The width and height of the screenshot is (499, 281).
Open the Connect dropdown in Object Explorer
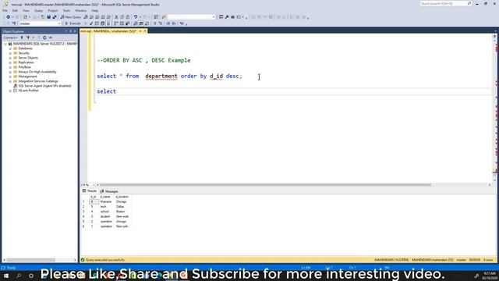pos(10,37)
